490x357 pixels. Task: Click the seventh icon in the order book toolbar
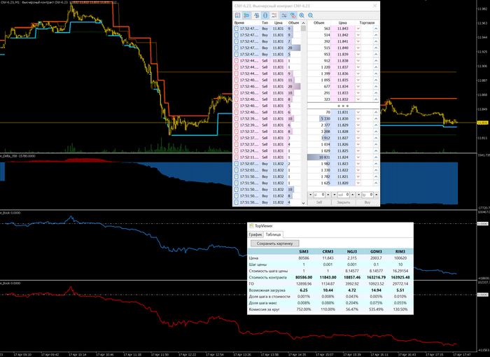[293, 15]
